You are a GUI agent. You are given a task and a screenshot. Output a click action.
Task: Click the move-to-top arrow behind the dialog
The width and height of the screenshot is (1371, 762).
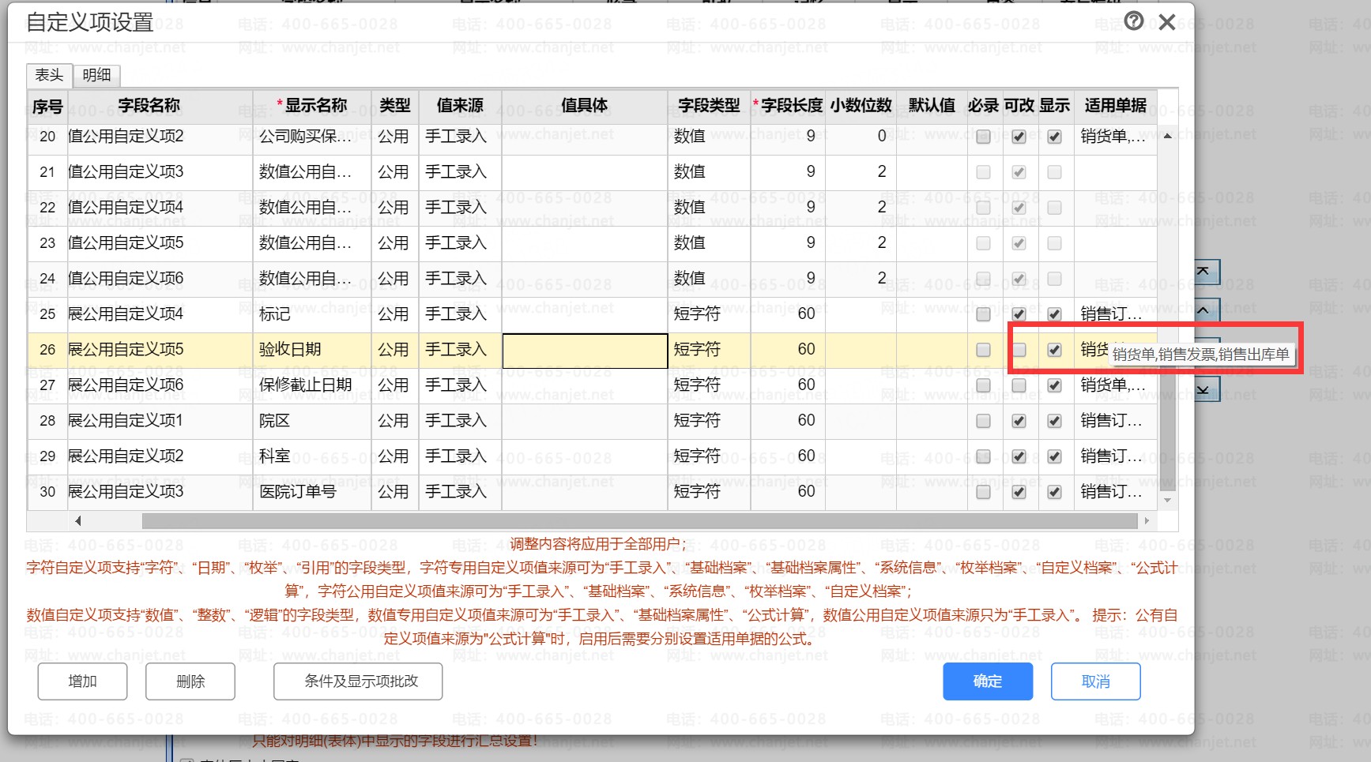1203,271
